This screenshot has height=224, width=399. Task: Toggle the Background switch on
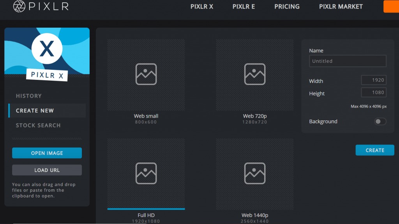point(380,122)
